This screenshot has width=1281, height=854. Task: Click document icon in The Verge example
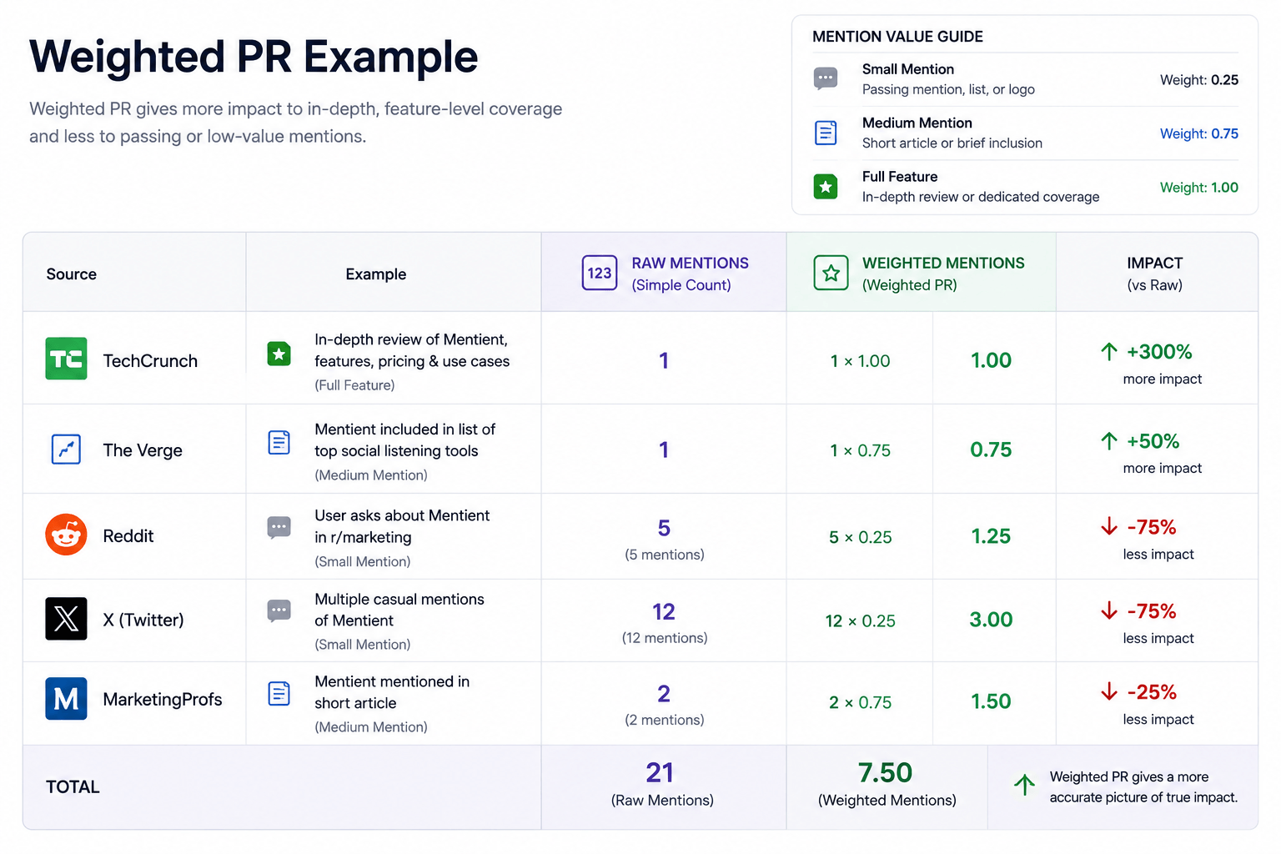(279, 443)
